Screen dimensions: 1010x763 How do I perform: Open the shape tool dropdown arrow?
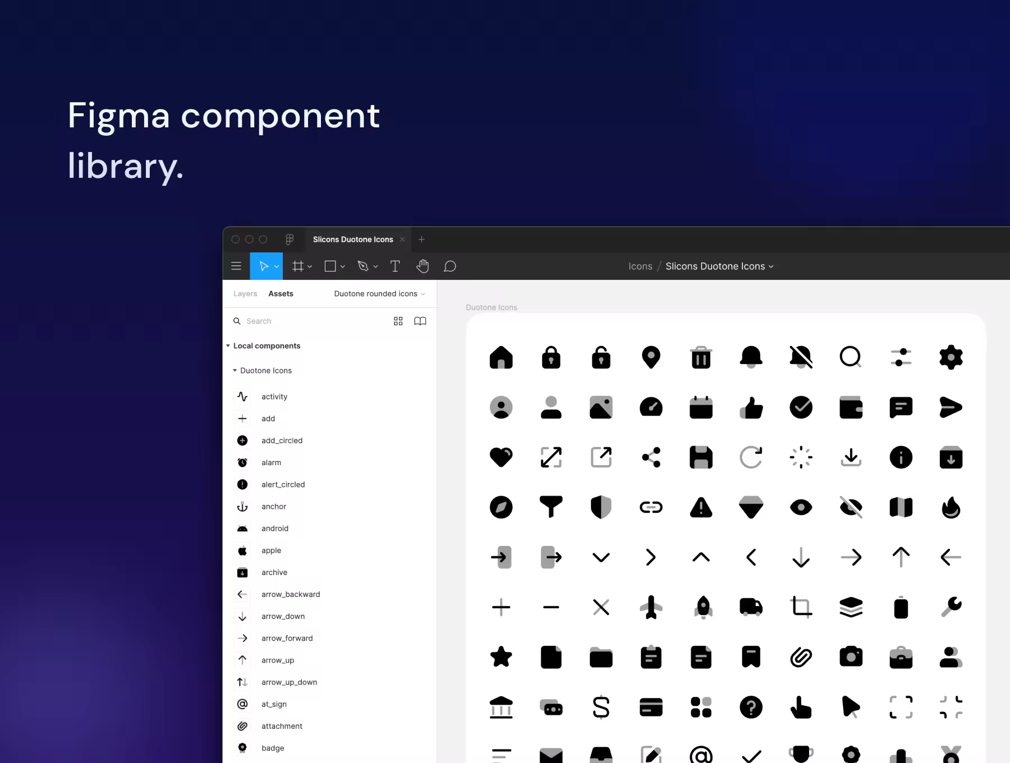coord(342,266)
